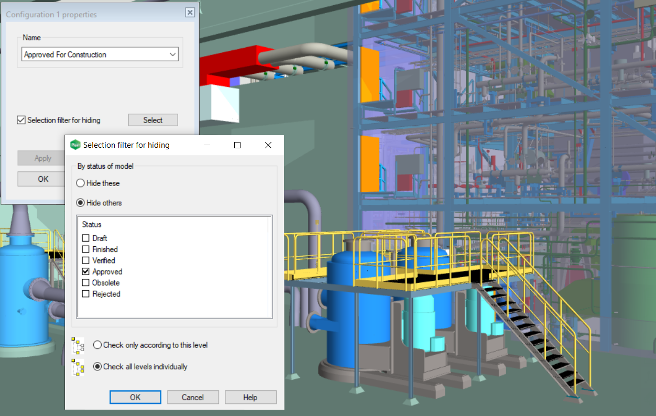Click the Approved For Construction name field
Viewport: 656px width, 416px height.
click(94, 54)
